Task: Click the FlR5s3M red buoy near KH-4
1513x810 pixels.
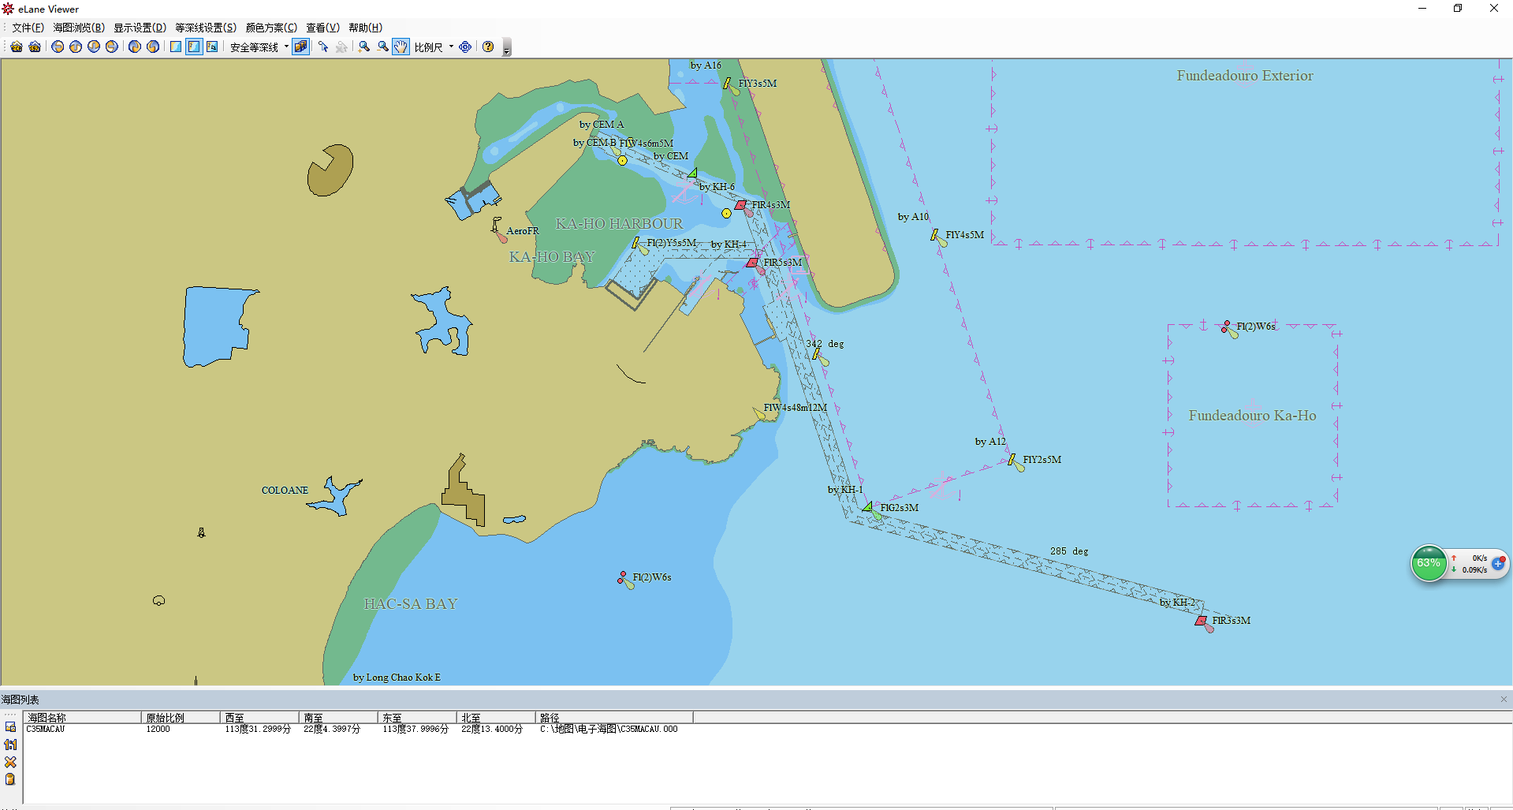Action: 754,264
